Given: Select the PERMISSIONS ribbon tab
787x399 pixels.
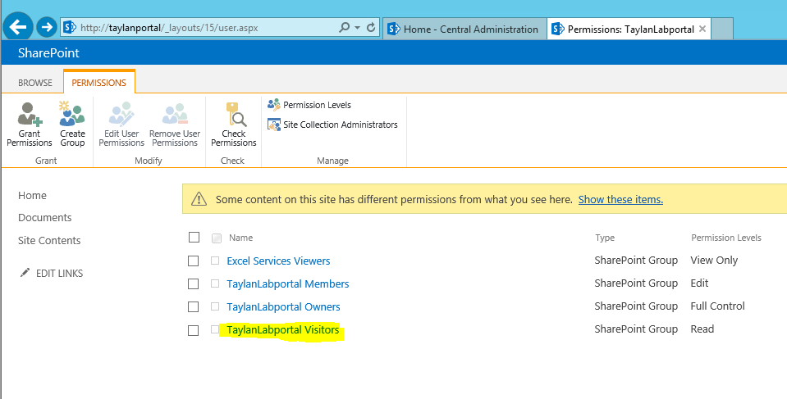Looking at the screenshot, I should point(98,83).
